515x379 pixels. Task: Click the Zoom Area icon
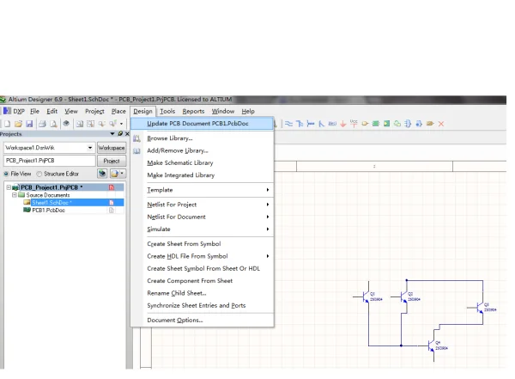coord(91,124)
